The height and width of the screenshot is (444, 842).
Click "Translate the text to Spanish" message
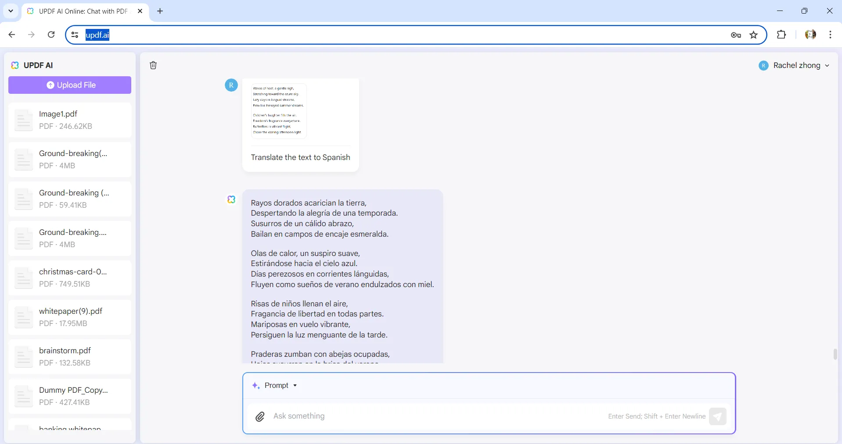[x=301, y=158]
